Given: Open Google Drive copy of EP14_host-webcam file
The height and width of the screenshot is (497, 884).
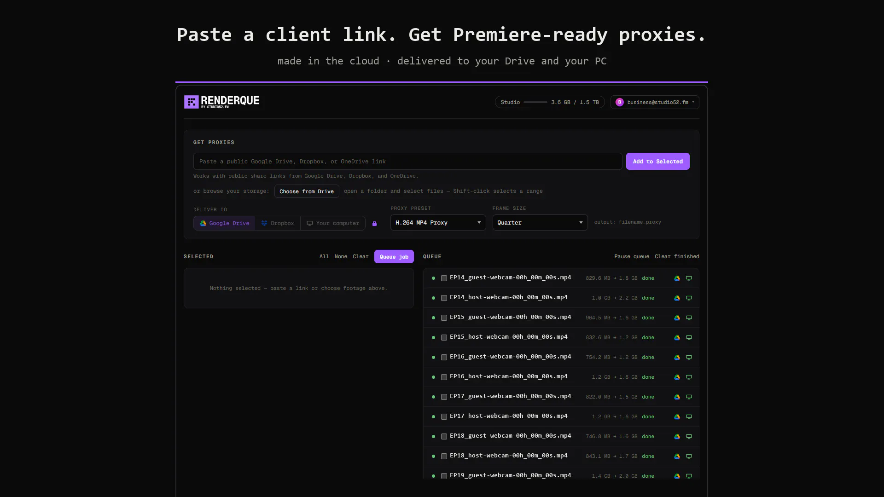Looking at the screenshot, I should coord(677,298).
